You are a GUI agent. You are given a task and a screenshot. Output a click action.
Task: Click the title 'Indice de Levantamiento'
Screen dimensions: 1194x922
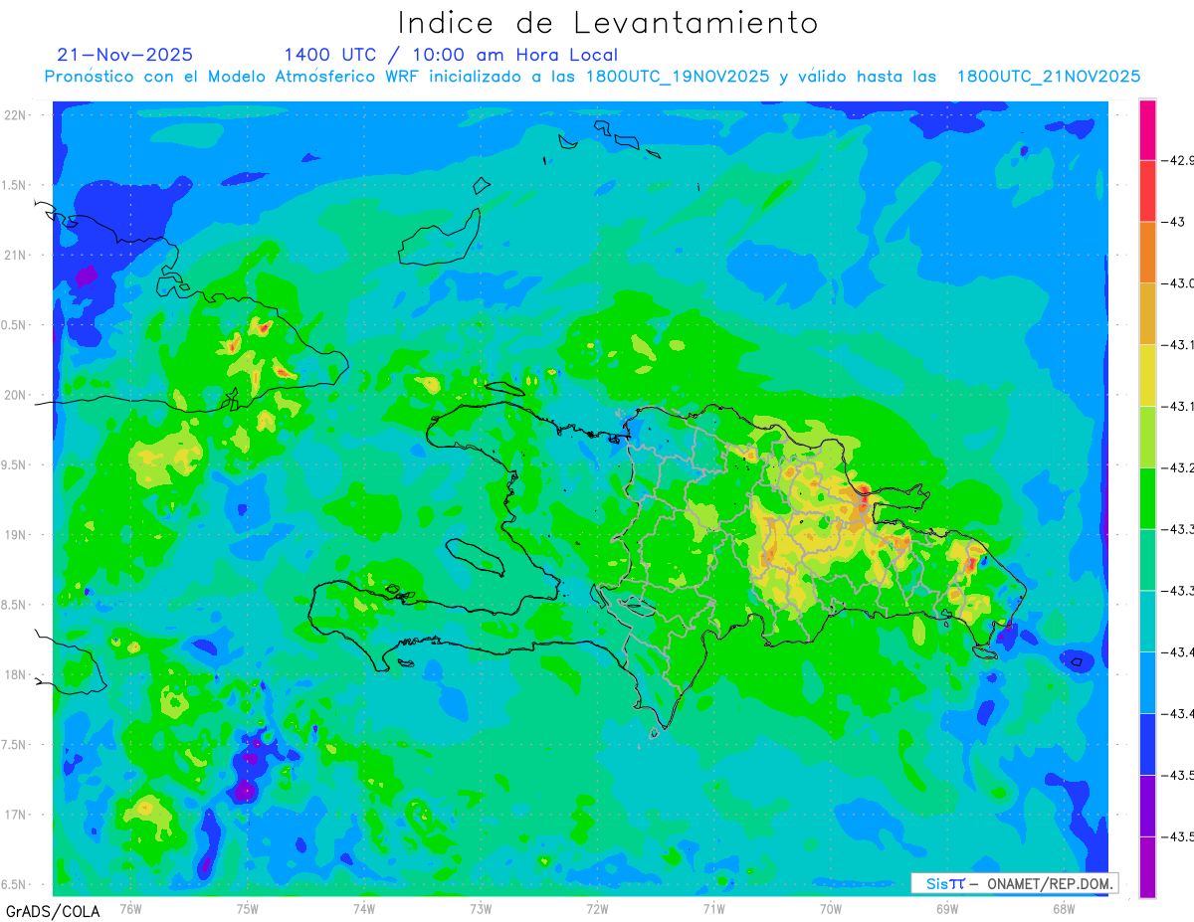[x=608, y=22]
